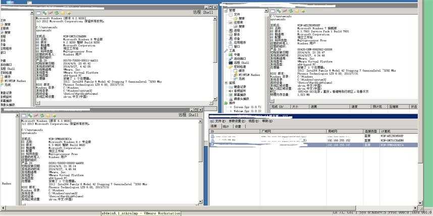Click the yellow arrow icon in Windows 8 shell toolbar
Screen dimensions: 433x216
tap(69, 13)
